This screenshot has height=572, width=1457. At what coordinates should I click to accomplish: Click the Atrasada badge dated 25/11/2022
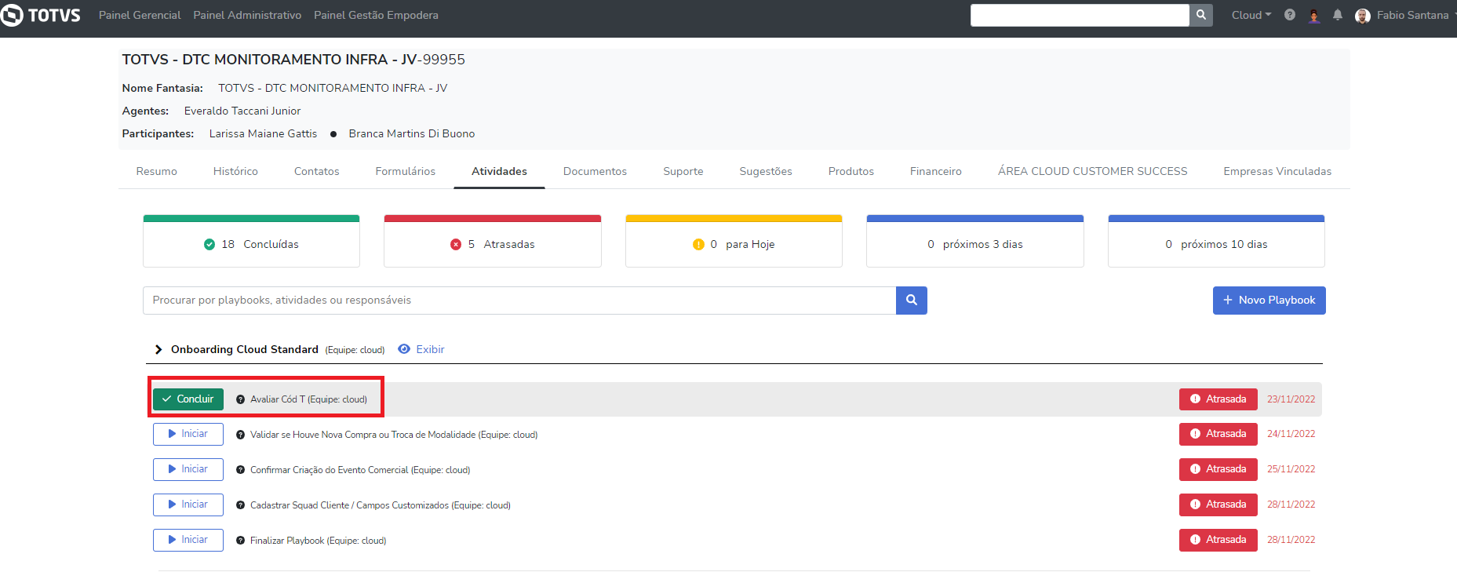coord(1218,469)
